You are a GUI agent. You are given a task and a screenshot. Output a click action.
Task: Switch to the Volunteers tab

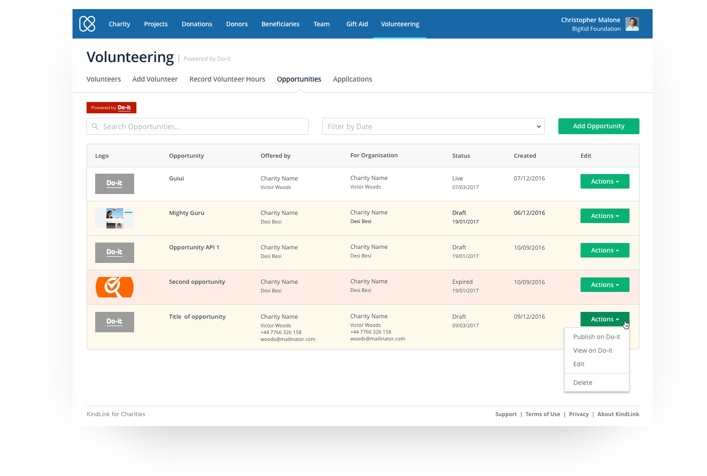(x=104, y=79)
